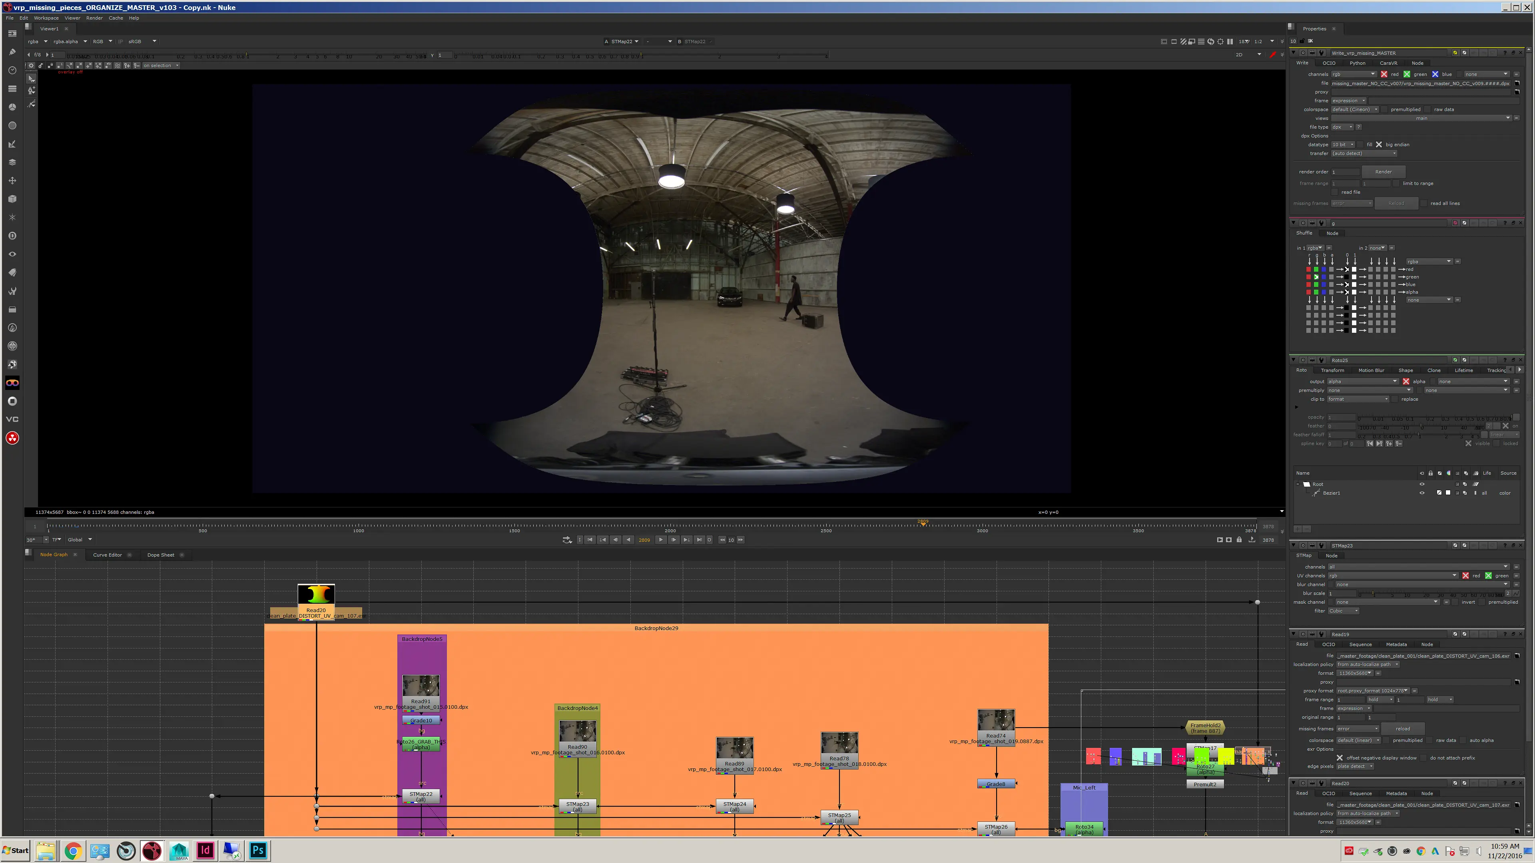Click the Write node yellow color swatch
1535x863 pixels.
point(1455,53)
